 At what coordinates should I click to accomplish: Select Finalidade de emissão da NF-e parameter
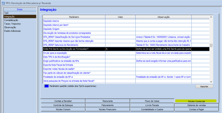click(x=126, y=77)
